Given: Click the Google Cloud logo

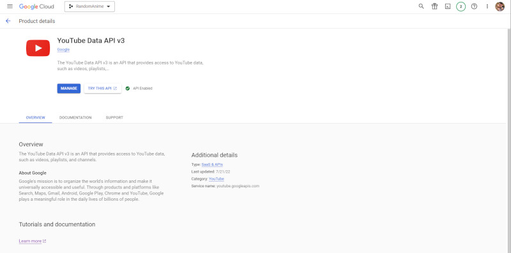Looking at the screenshot, I should pyautogui.click(x=36, y=6).
